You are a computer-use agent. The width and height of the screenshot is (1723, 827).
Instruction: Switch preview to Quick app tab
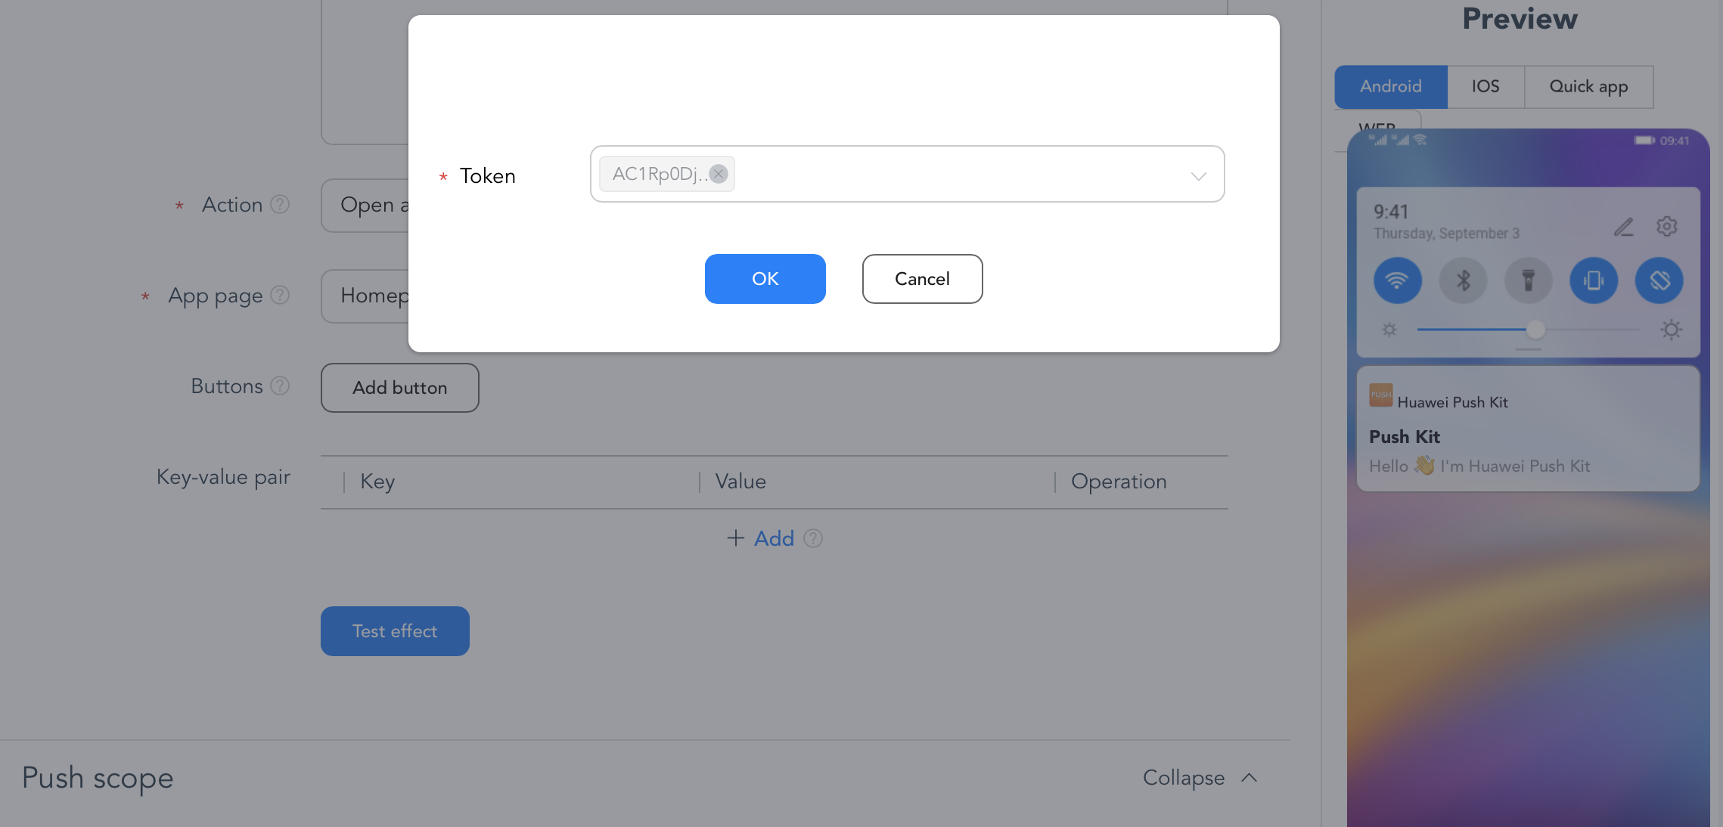coord(1588,86)
